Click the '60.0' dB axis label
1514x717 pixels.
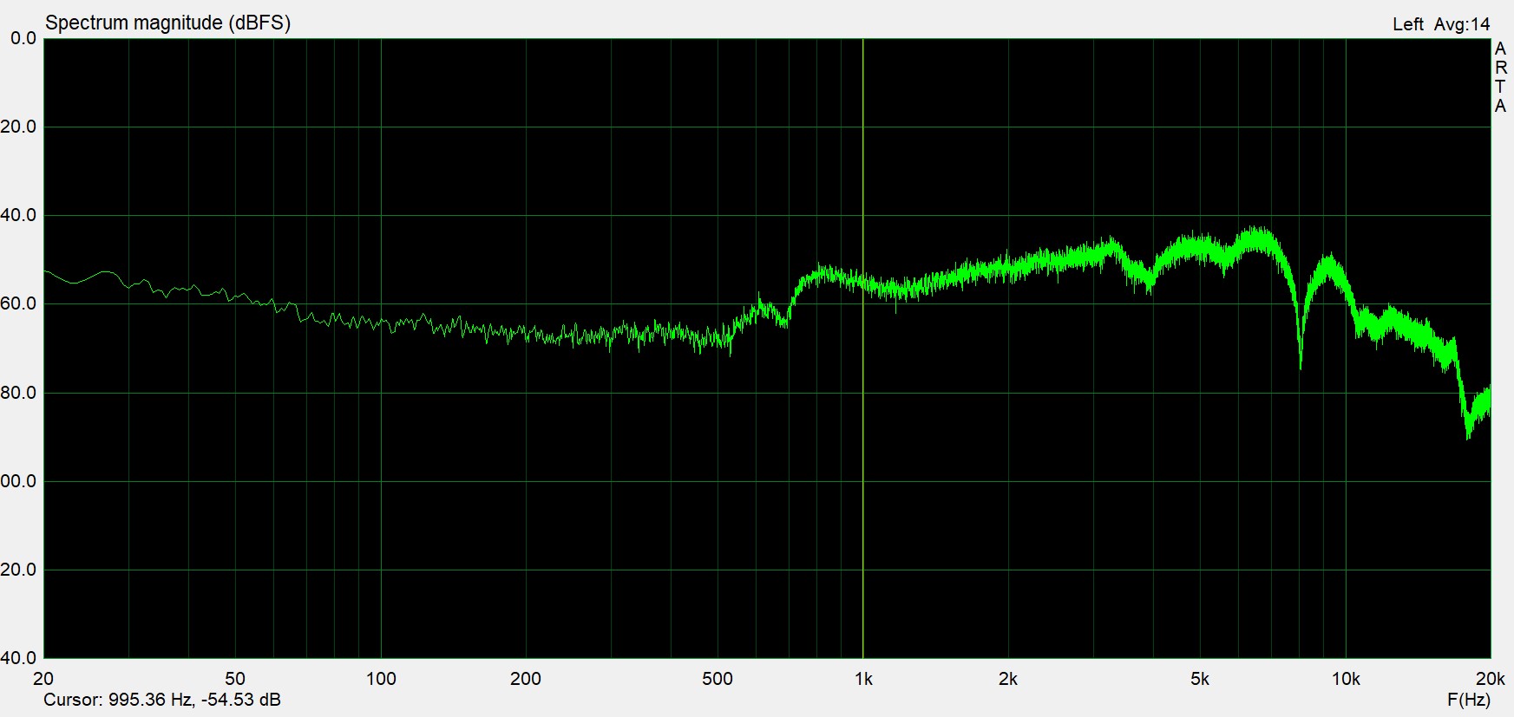click(19, 303)
